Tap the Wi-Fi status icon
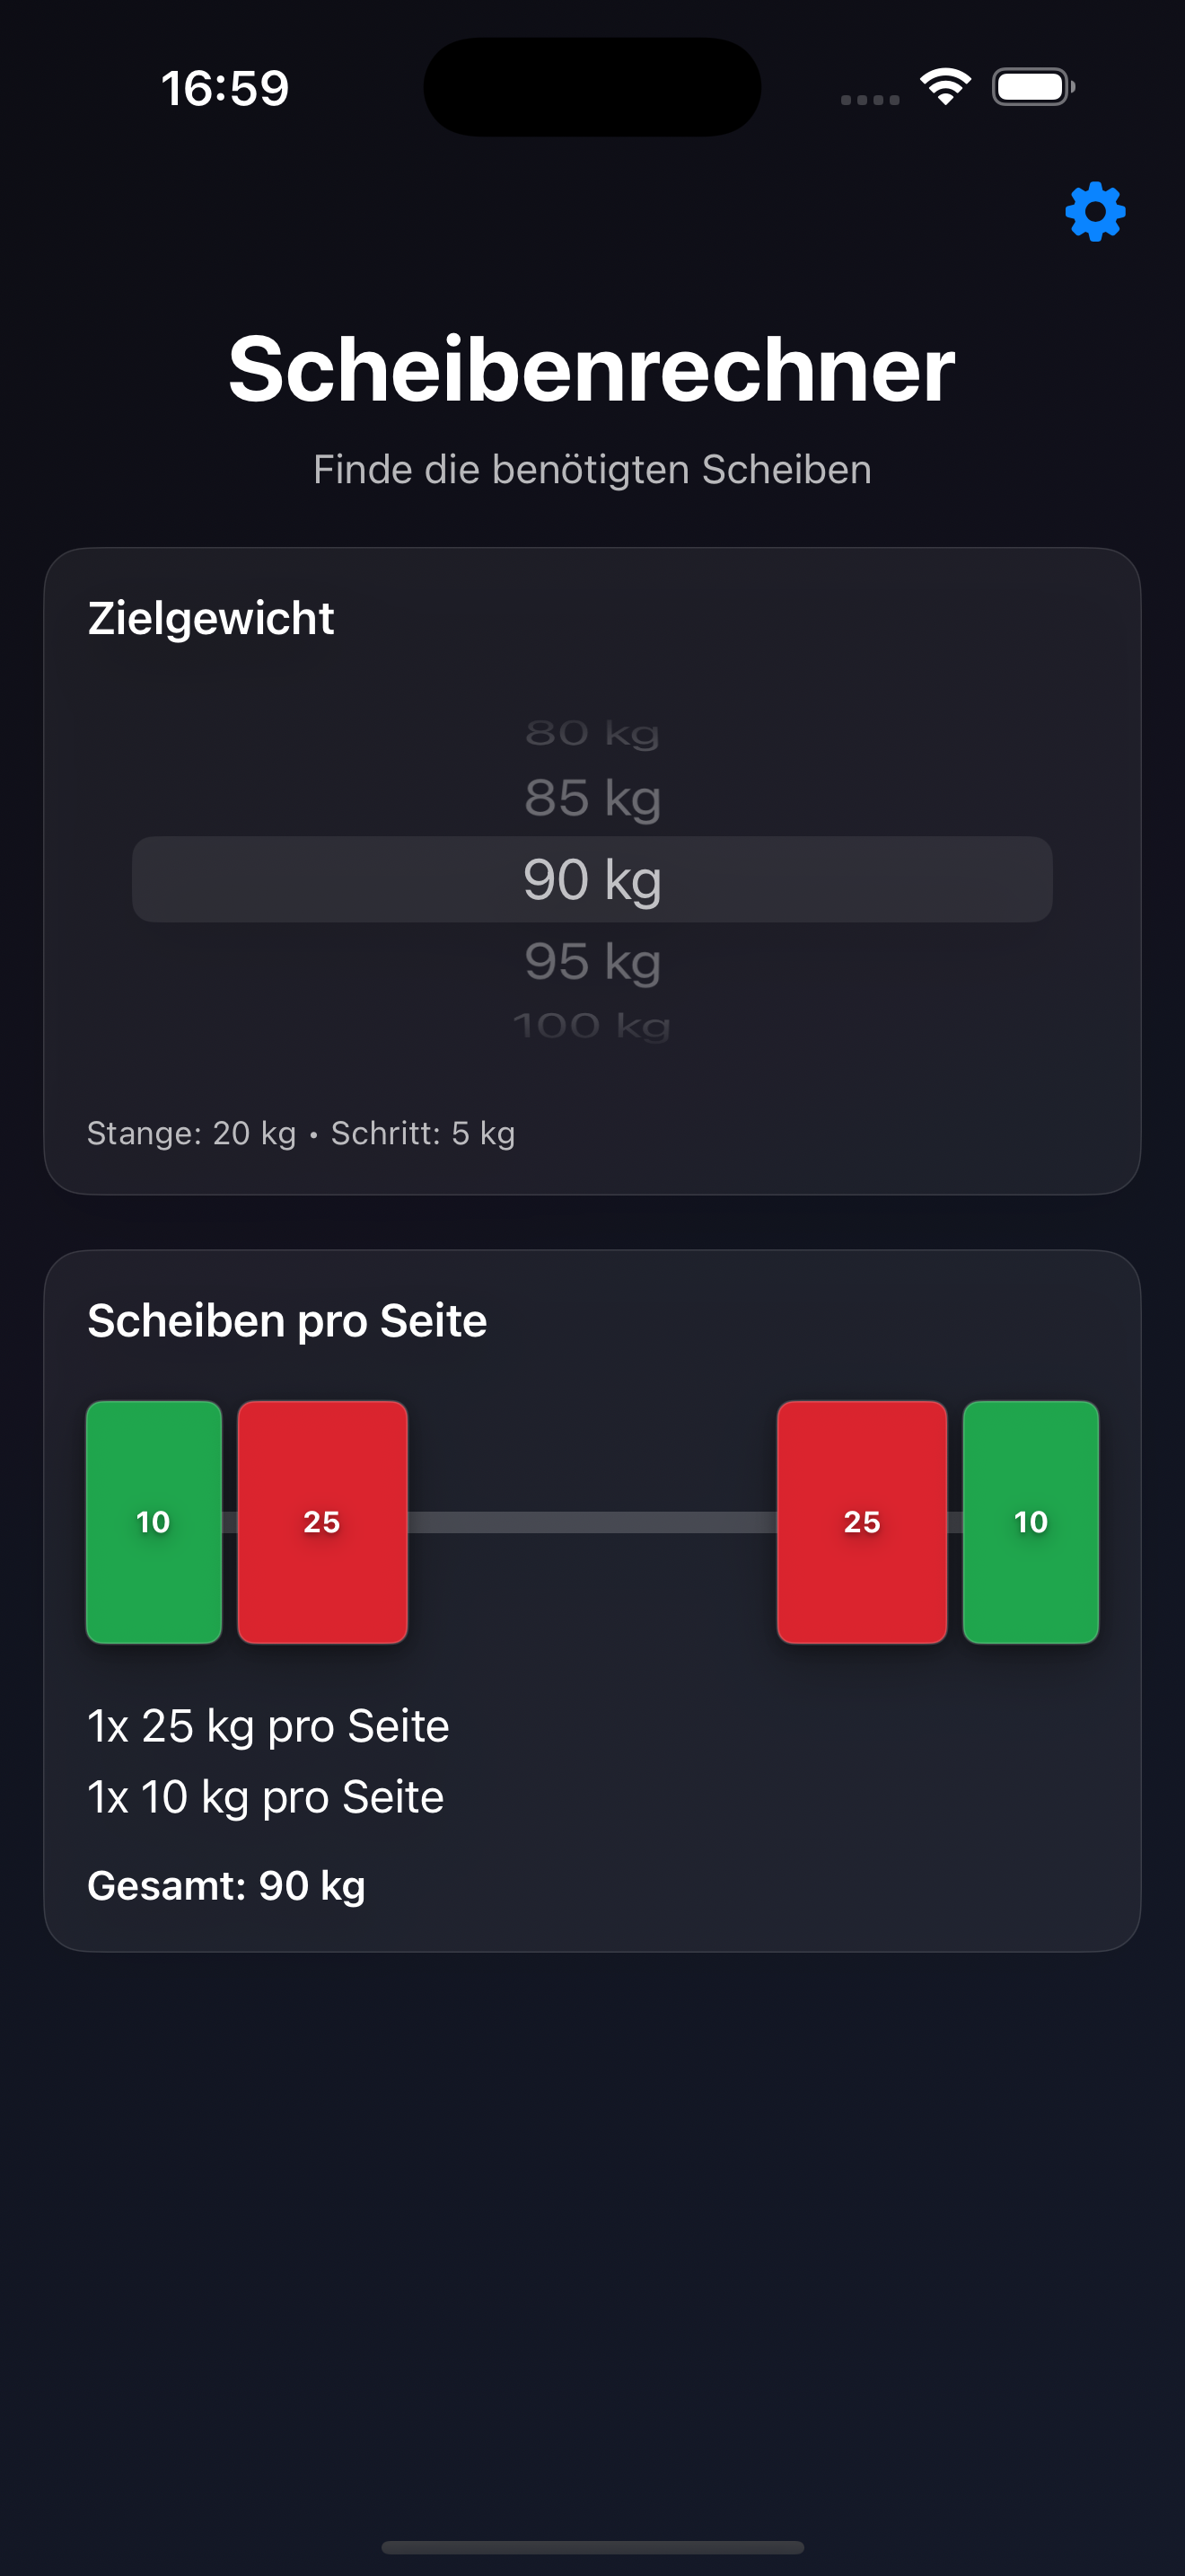The height and width of the screenshot is (2576, 1185). (945, 86)
